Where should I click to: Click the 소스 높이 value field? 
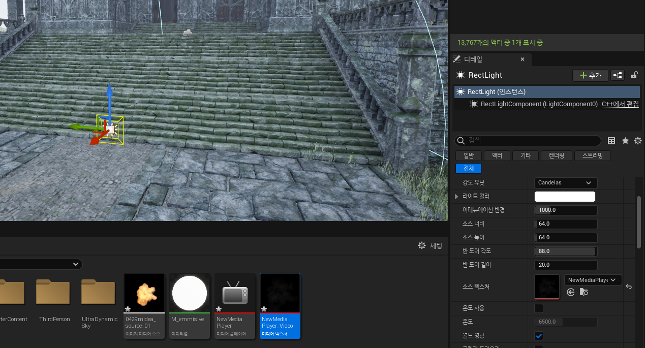(x=566, y=237)
